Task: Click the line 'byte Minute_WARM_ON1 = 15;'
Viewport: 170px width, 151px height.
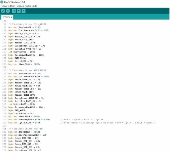Action: pos(25,83)
